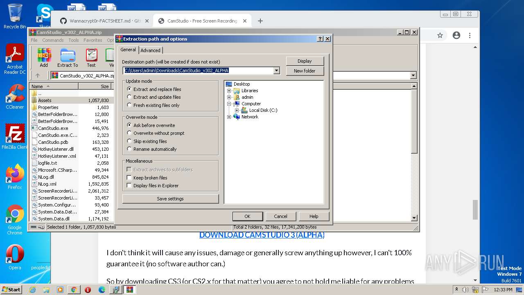Open the Destination path dropdown arrow
524x295 pixels.
point(277,70)
